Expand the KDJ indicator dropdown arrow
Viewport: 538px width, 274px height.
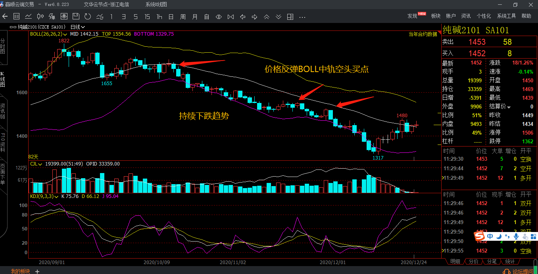pyautogui.click(x=56, y=196)
